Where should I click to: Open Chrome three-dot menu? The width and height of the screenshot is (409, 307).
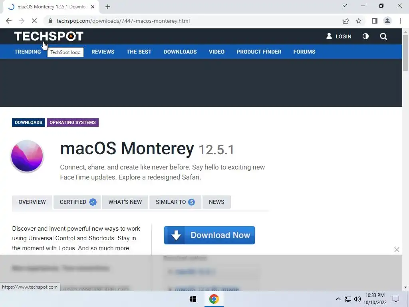tap(400, 21)
